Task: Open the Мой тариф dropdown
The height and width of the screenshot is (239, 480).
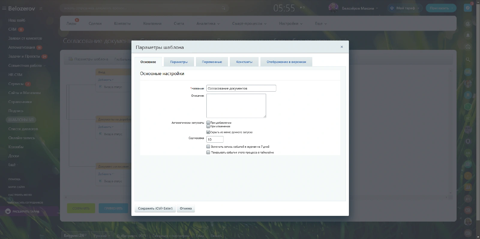Action: pyautogui.click(x=405, y=8)
